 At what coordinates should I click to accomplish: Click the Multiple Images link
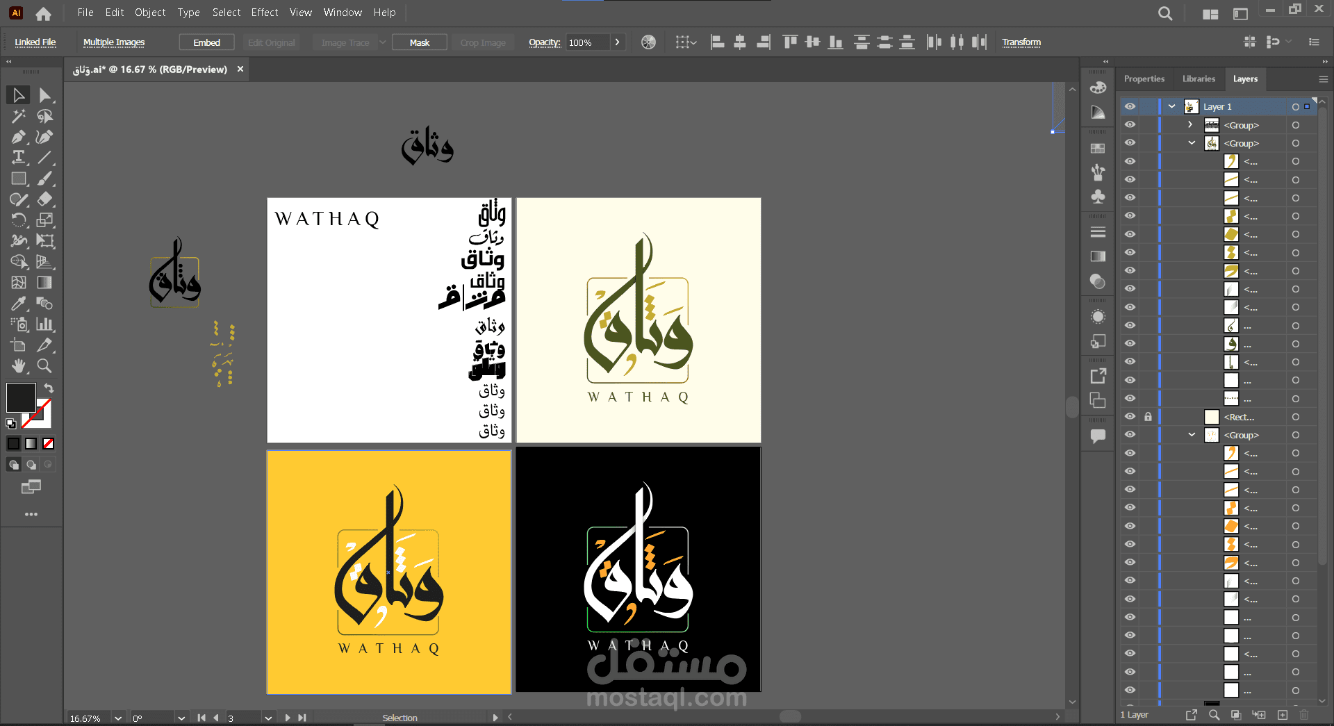114,42
